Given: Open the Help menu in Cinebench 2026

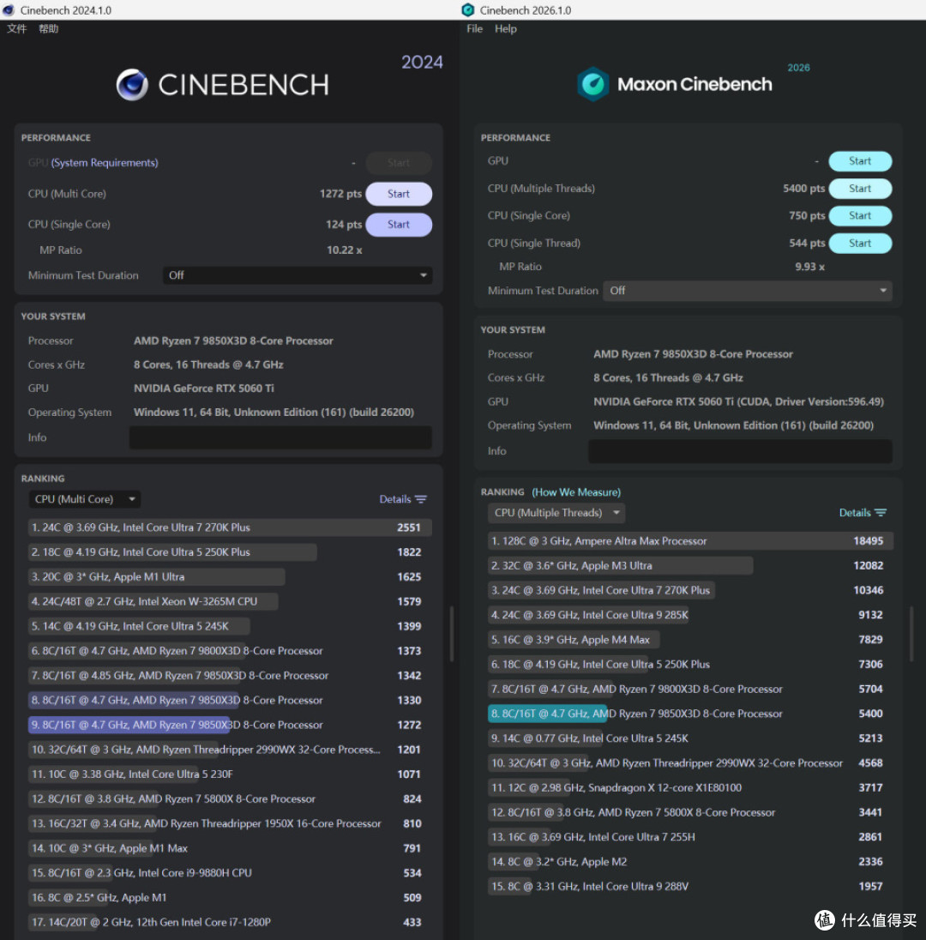Looking at the screenshot, I should point(505,29).
